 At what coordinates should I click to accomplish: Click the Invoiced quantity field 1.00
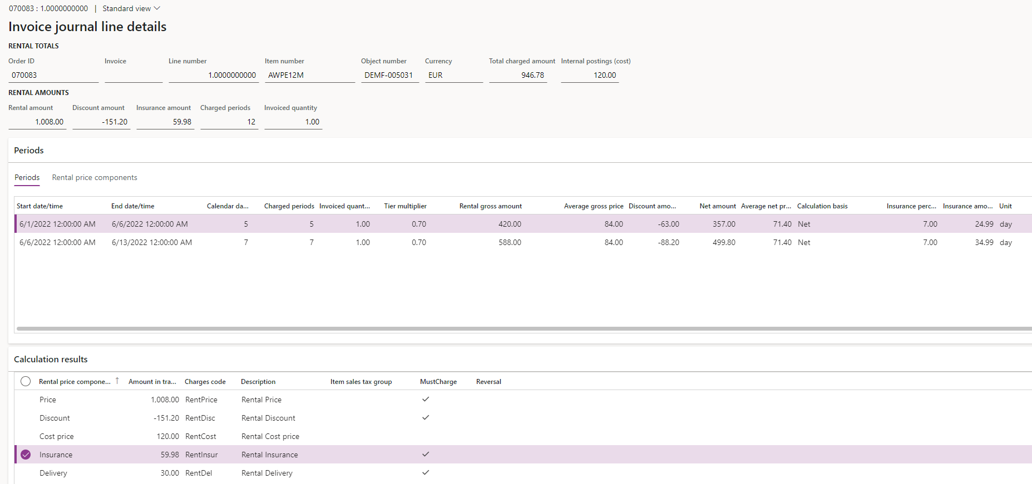click(293, 122)
